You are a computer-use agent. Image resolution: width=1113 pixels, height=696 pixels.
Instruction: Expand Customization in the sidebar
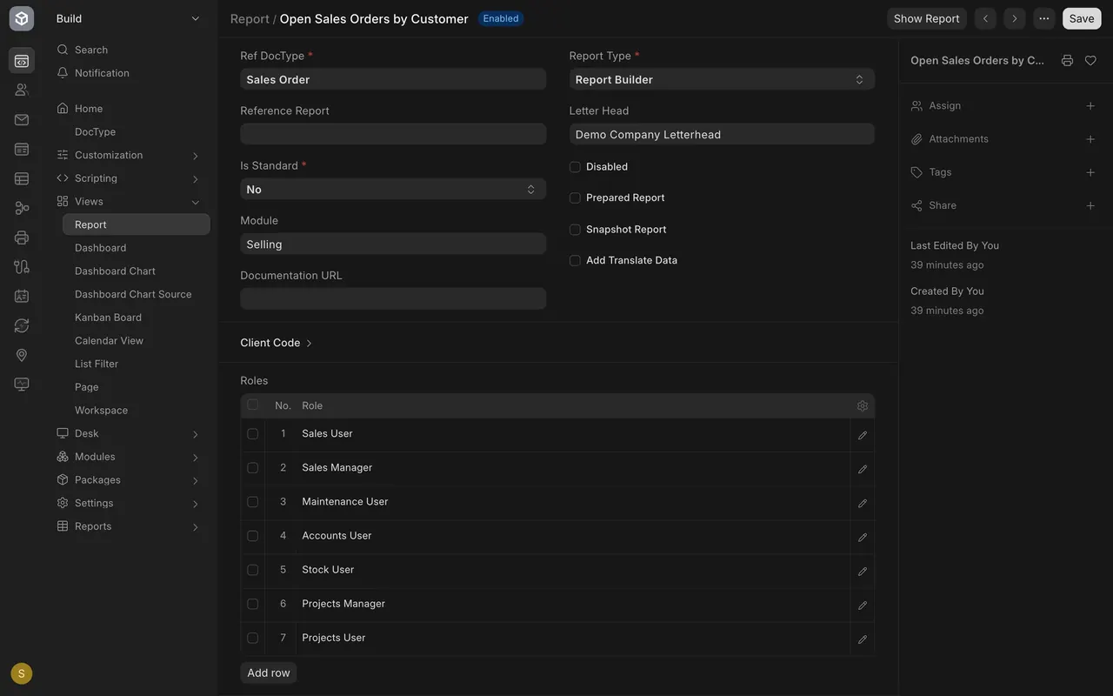point(129,155)
